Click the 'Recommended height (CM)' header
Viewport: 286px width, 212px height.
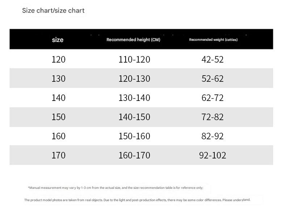click(x=133, y=39)
